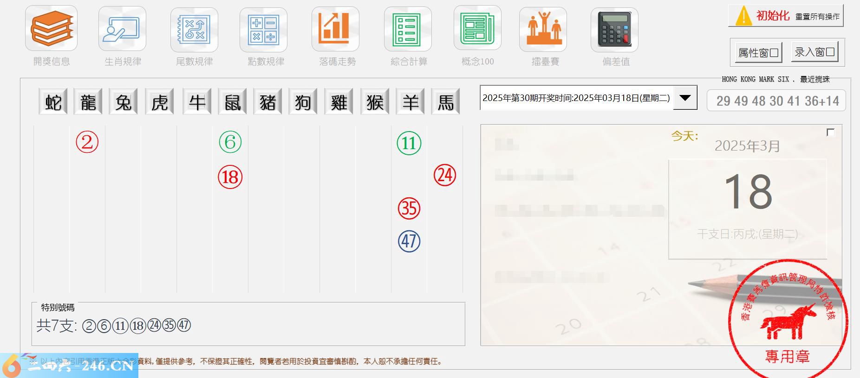Open the 落碼走勢 trend chart icon
Viewport: 860px width, 378px height.
coord(335,29)
